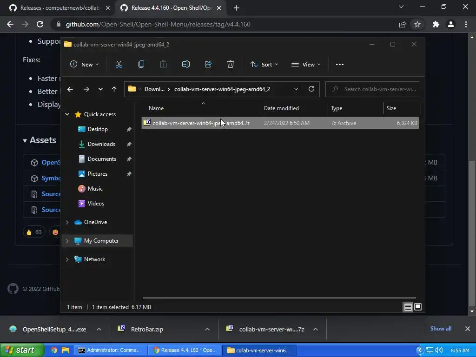Open recent locations dropdown arrow
Image resolution: width=476 pixels, height=357 pixels.
coord(100,89)
